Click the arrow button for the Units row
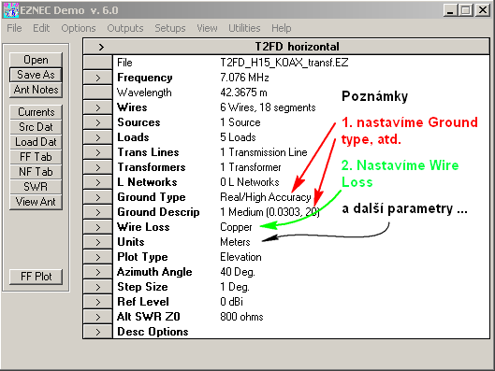 pos(98,242)
